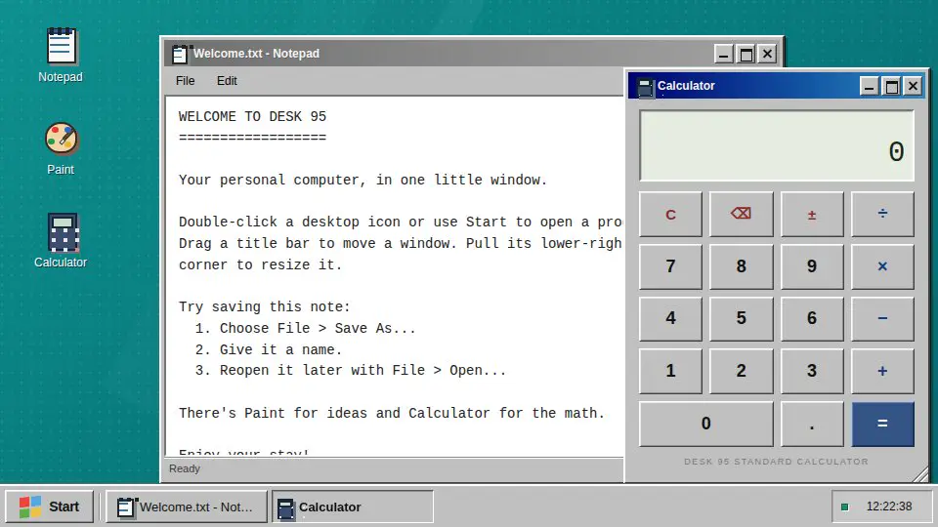Maximize the Notepad window
The height and width of the screenshot is (527, 938).
click(746, 55)
